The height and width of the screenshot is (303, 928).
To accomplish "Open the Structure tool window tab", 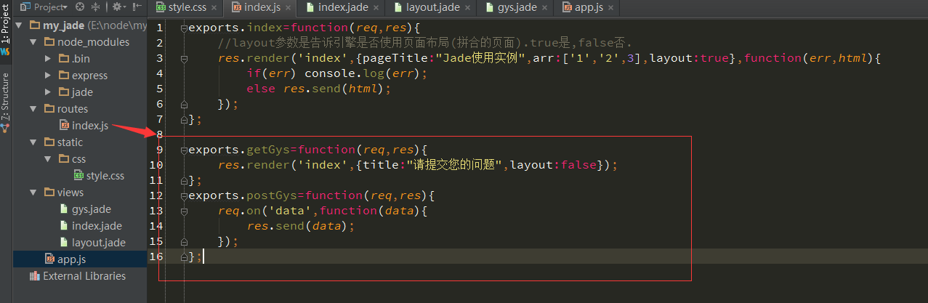I will tap(6, 96).
